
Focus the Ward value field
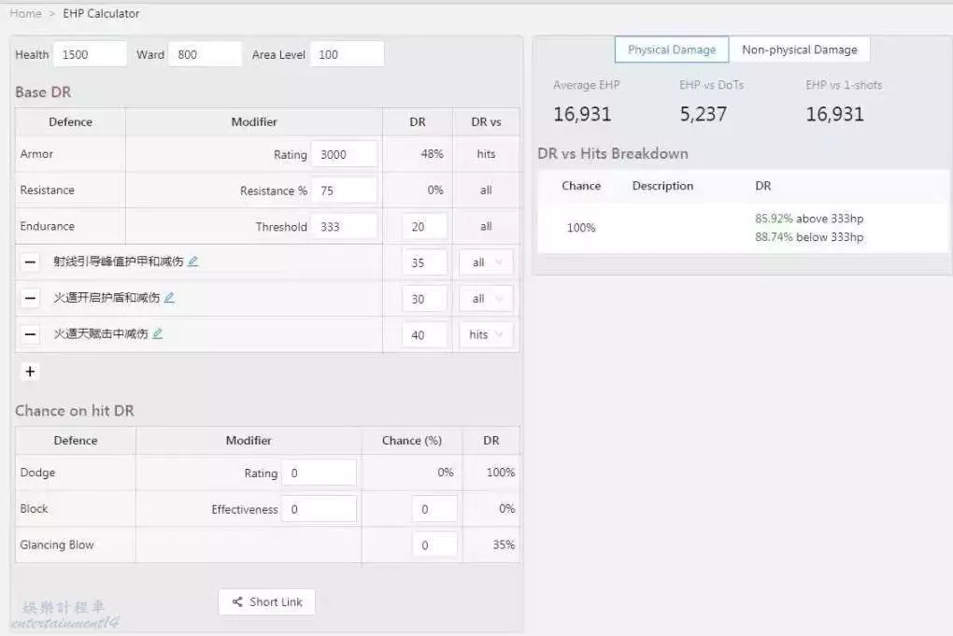[x=206, y=54]
